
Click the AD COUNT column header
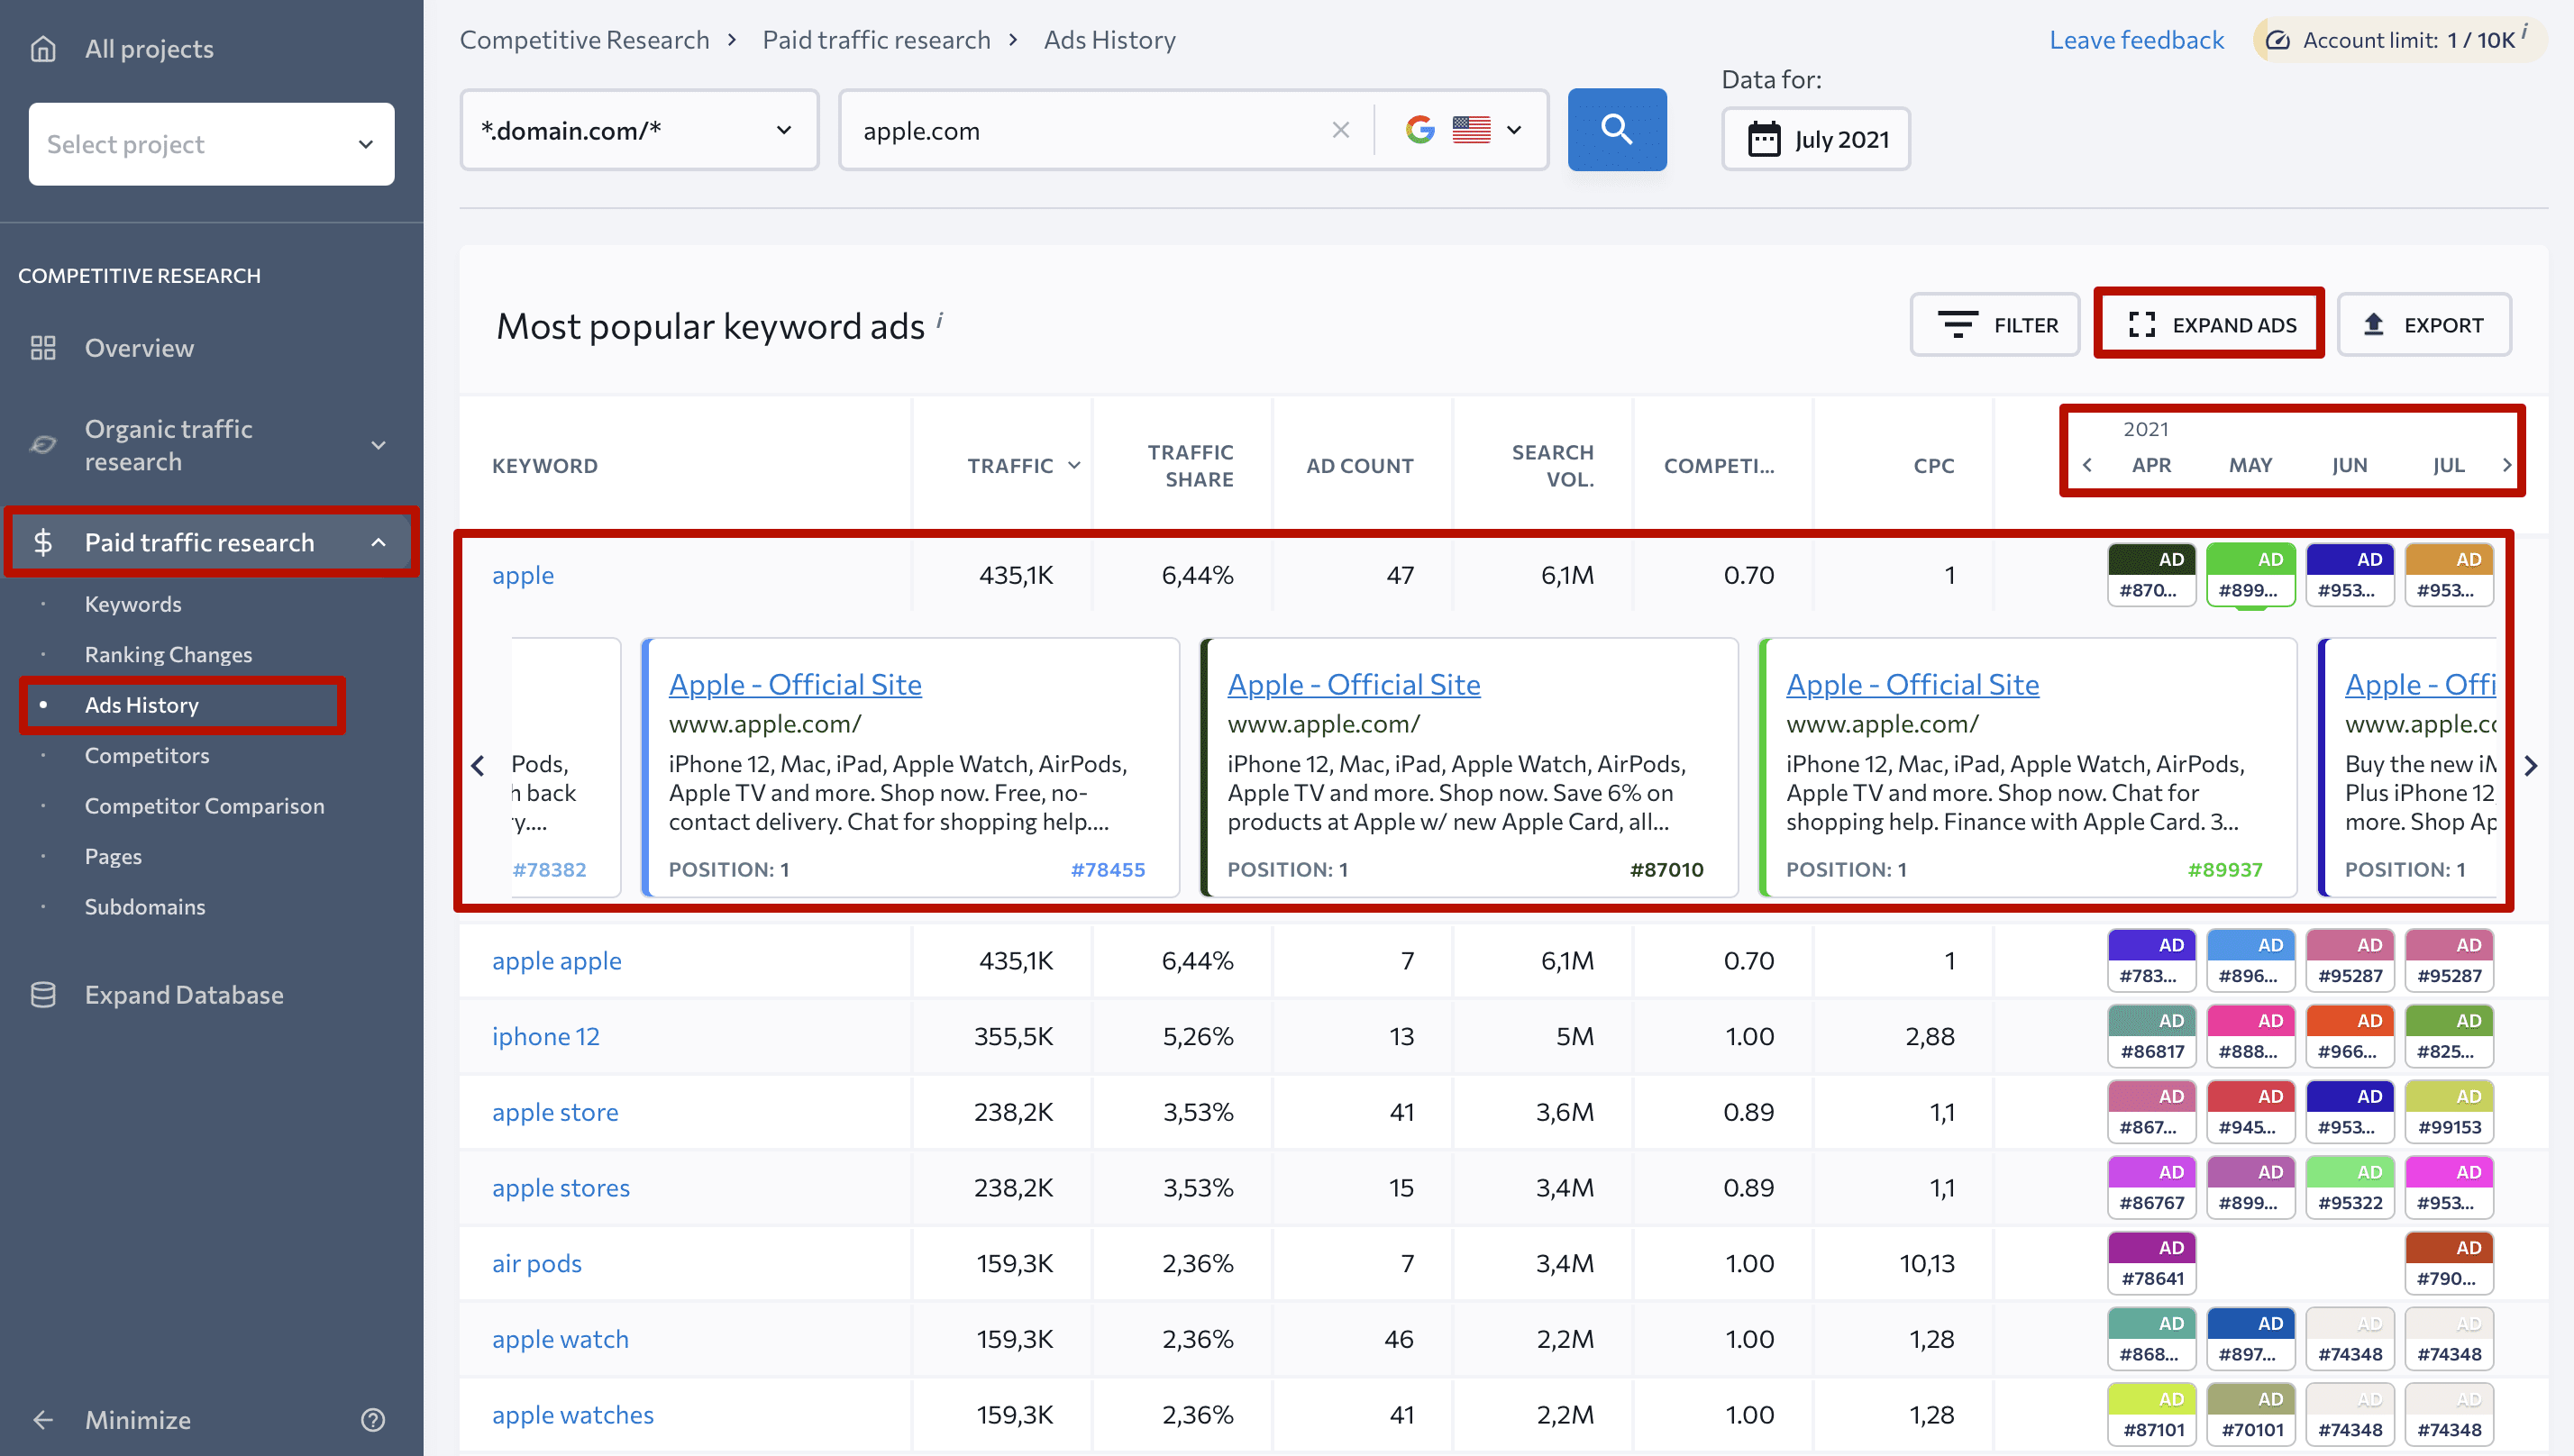(x=1359, y=465)
